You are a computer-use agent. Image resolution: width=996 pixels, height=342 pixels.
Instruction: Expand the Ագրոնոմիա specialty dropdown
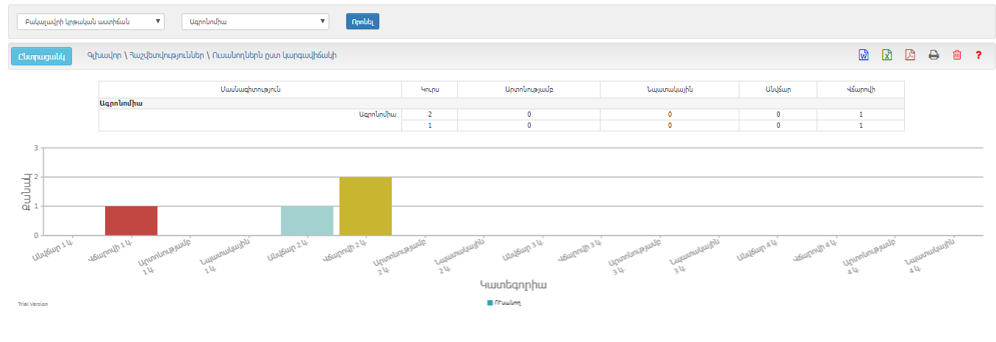pyautogui.click(x=254, y=22)
